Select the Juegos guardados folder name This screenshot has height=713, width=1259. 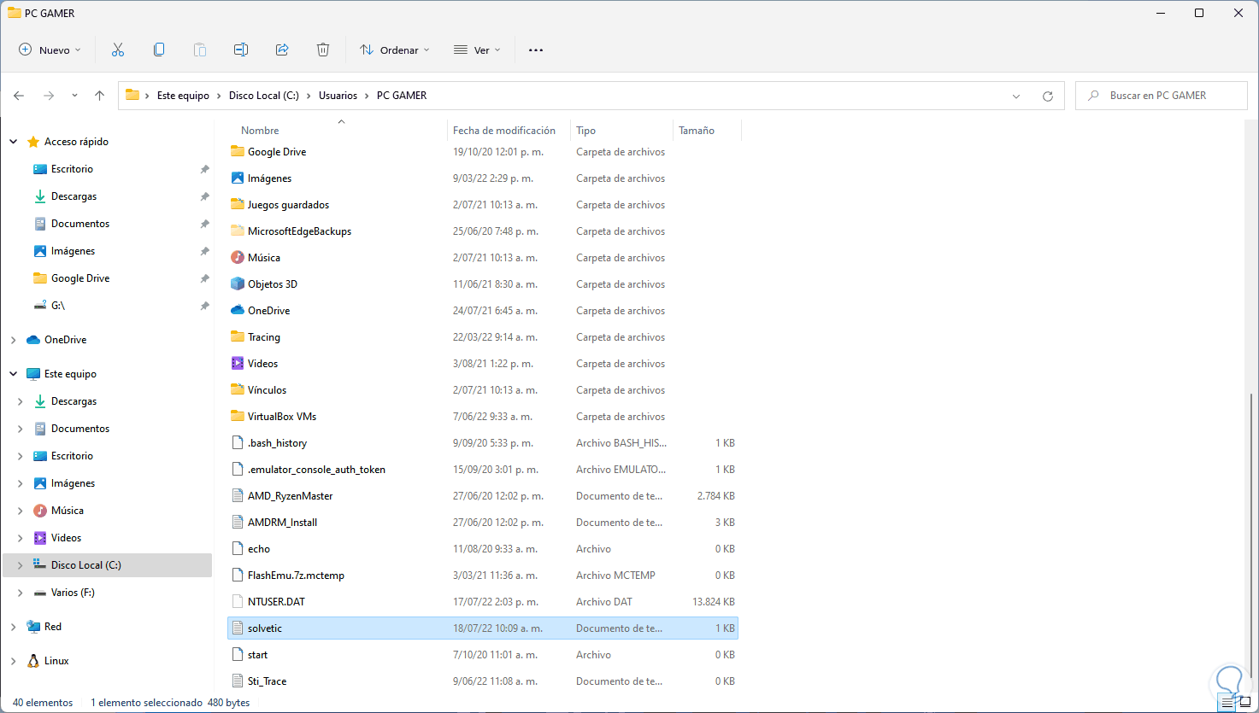[x=288, y=205]
